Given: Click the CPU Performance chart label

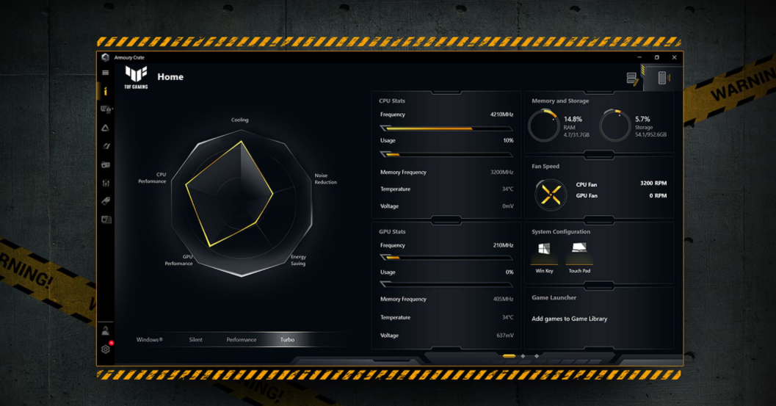Looking at the screenshot, I should coord(152,178).
